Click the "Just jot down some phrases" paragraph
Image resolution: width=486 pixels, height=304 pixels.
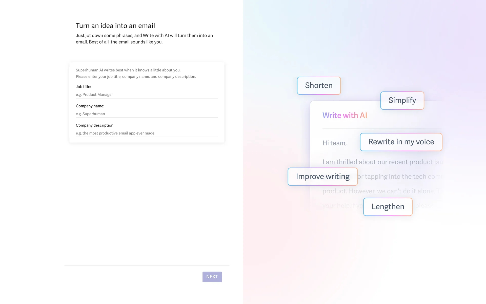point(144,39)
